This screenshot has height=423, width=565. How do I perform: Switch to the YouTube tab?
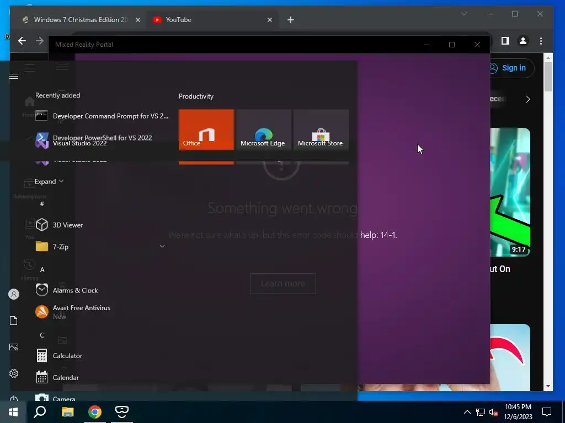click(212, 20)
